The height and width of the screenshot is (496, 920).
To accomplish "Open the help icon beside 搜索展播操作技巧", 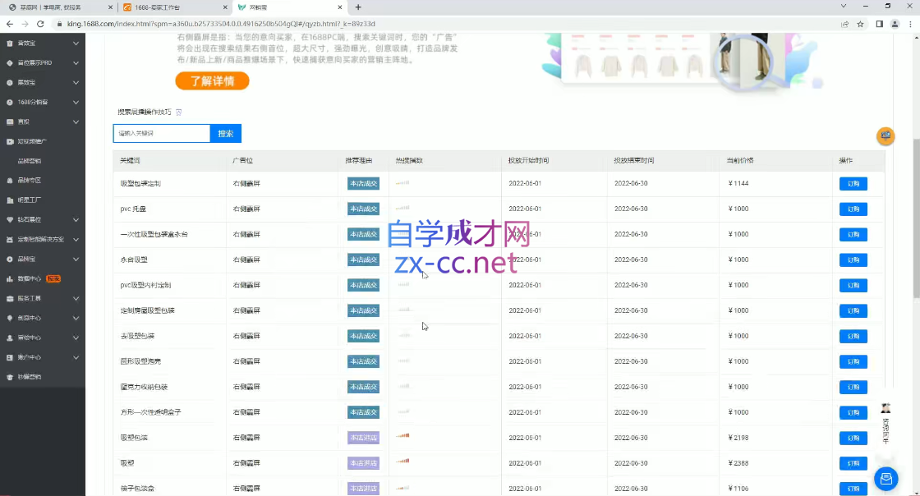I will click(179, 112).
